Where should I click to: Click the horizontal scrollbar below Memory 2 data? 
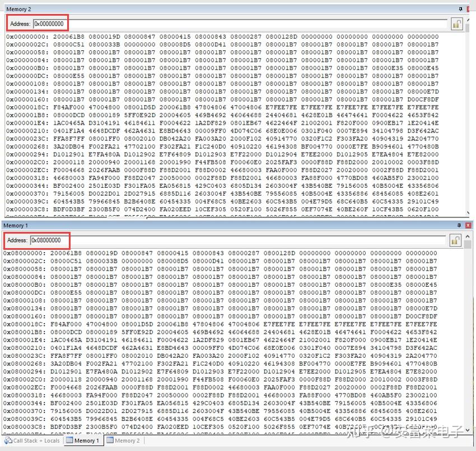coord(224,215)
